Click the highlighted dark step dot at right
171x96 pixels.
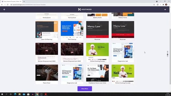click(168, 55)
